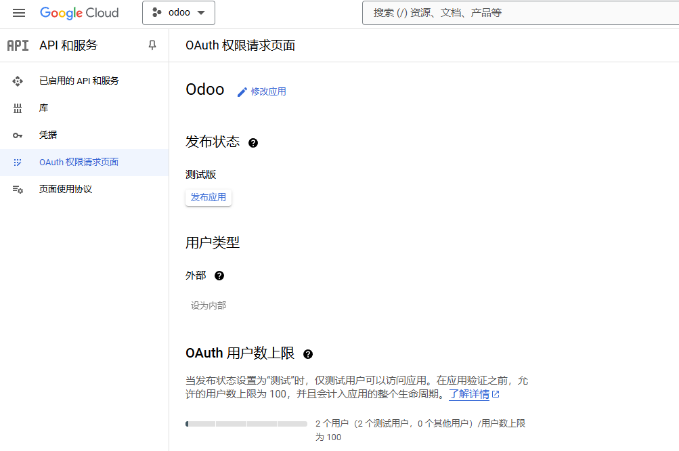Click the edit pencil icon beside Odoo
679x451 pixels.
tap(242, 92)
